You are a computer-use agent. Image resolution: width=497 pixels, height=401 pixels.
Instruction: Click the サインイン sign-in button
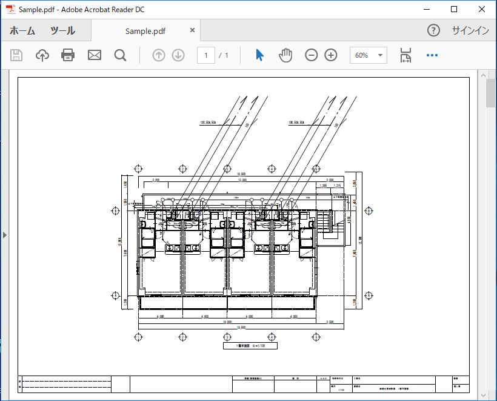point(470,31)
